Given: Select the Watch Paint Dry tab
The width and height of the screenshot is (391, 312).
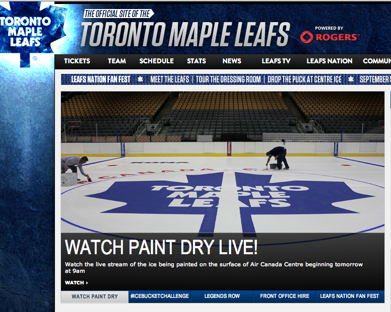Looking at the screenshot, I should point(95,296).
